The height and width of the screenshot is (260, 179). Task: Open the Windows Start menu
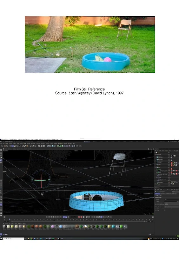[x=1, y=239]
